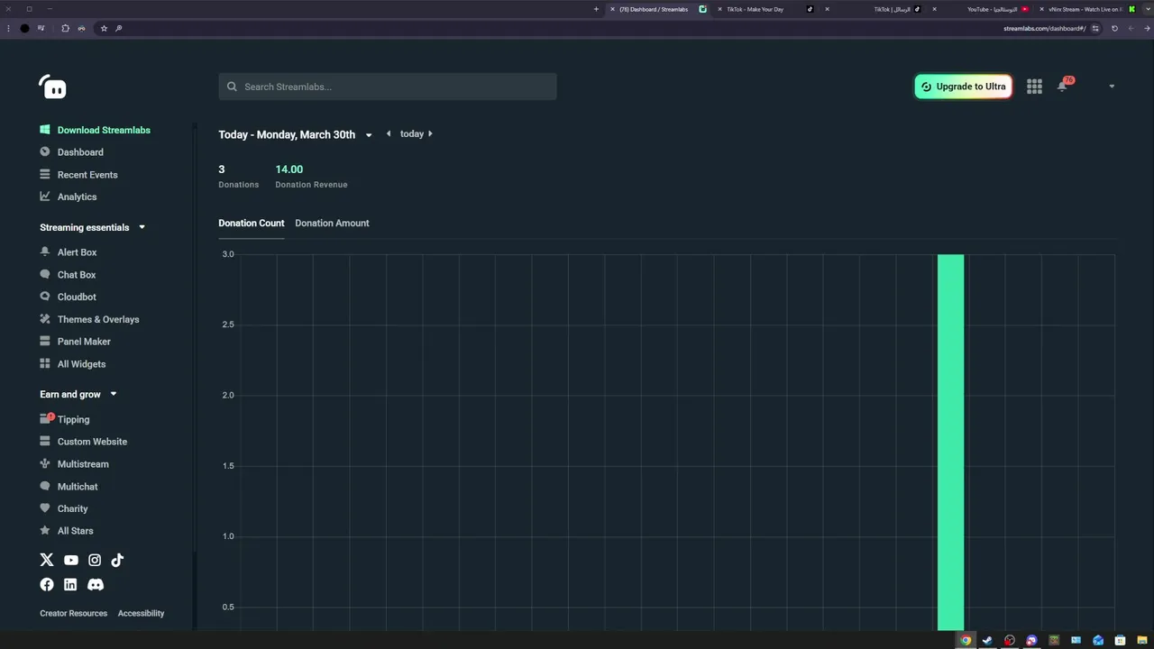
Task: Click Download Streamlabs link
Action: coord(104,130)
